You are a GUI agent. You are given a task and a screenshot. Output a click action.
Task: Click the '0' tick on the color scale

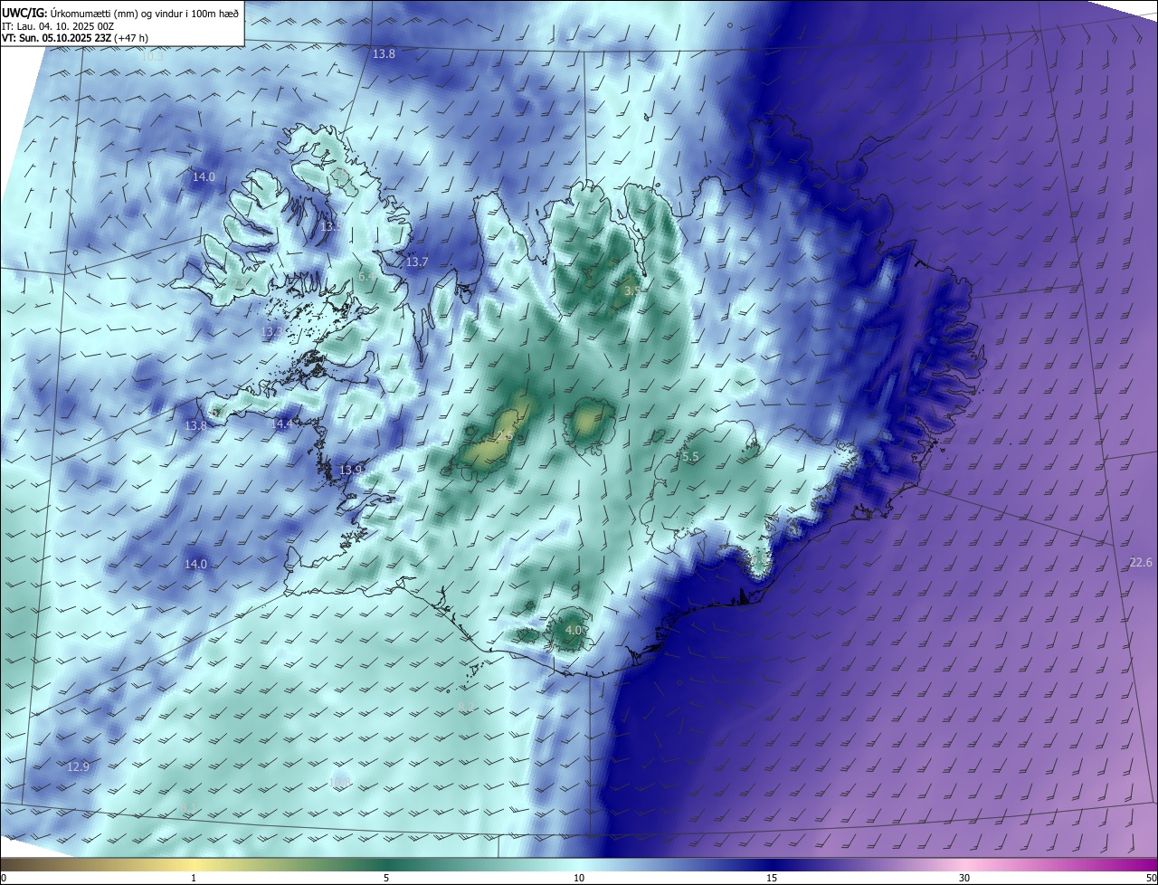click(x=4, y=878)
